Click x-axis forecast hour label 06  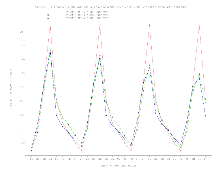point(44,159)
